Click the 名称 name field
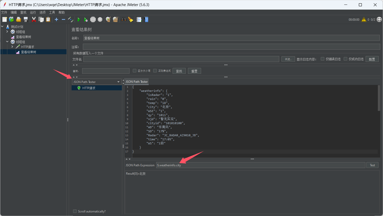The width and height of the screenshot is (383, 216). click(231, 38)
